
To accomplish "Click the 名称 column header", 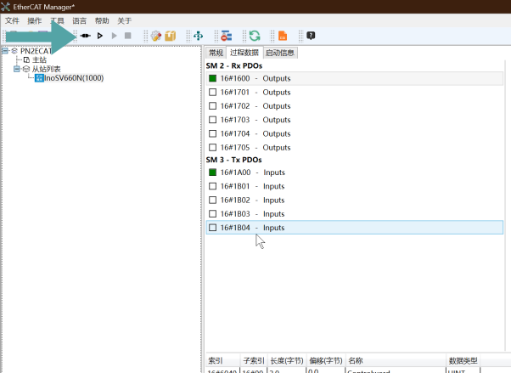I will (396, 360).
